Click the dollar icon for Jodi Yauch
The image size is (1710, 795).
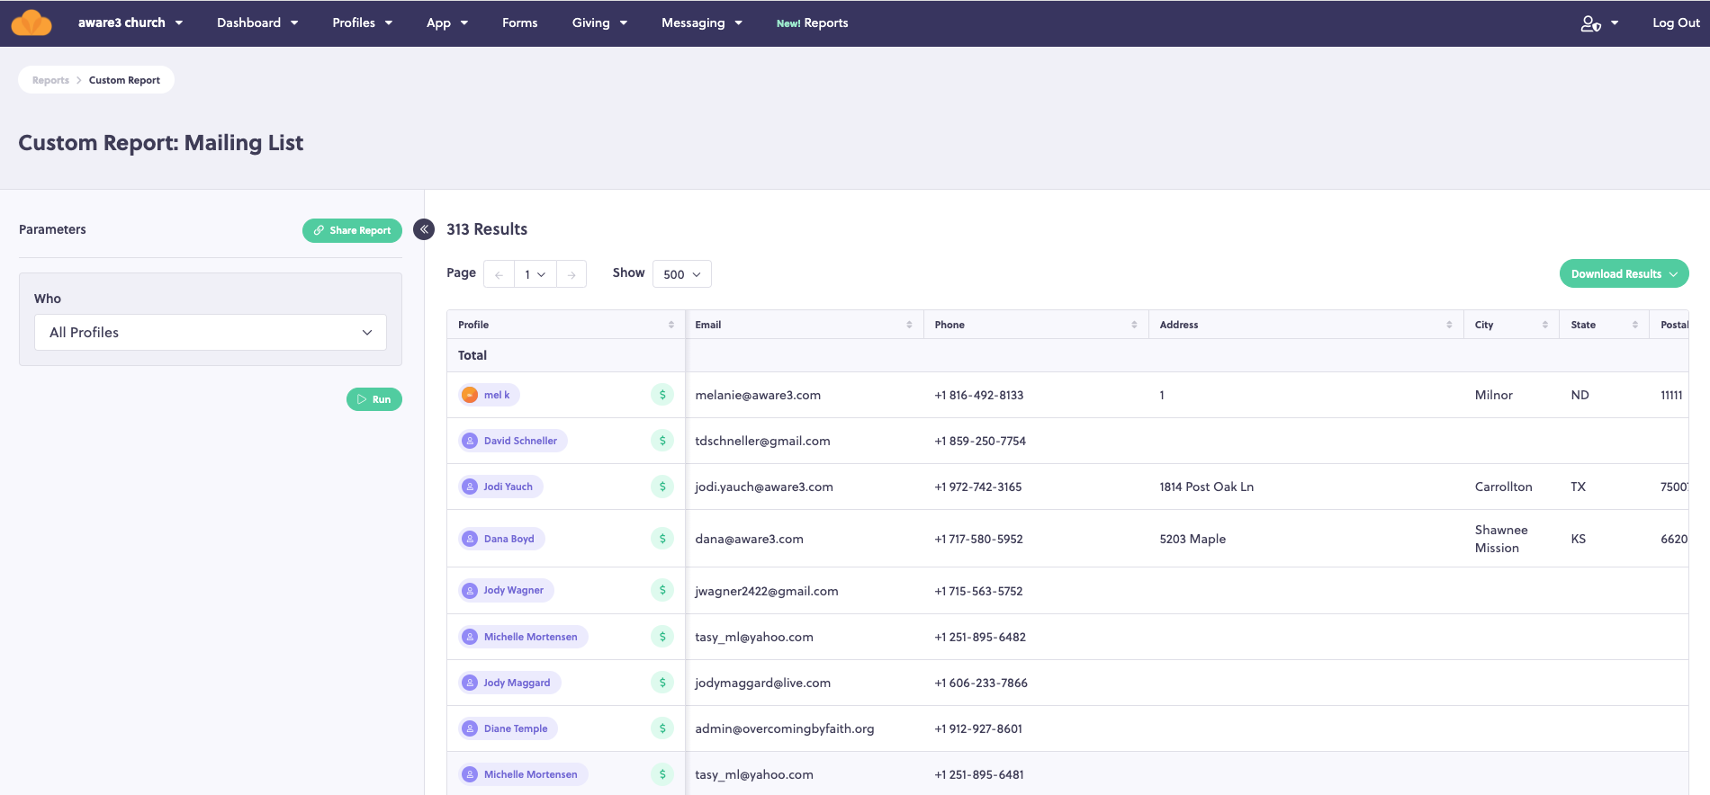[662, 487]
